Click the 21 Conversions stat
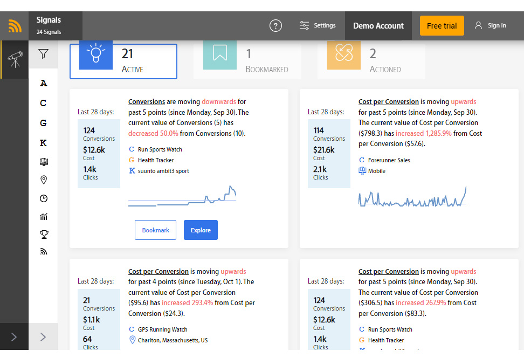The image size is (524, 358). pyautogui.click(x=99, y=304)
